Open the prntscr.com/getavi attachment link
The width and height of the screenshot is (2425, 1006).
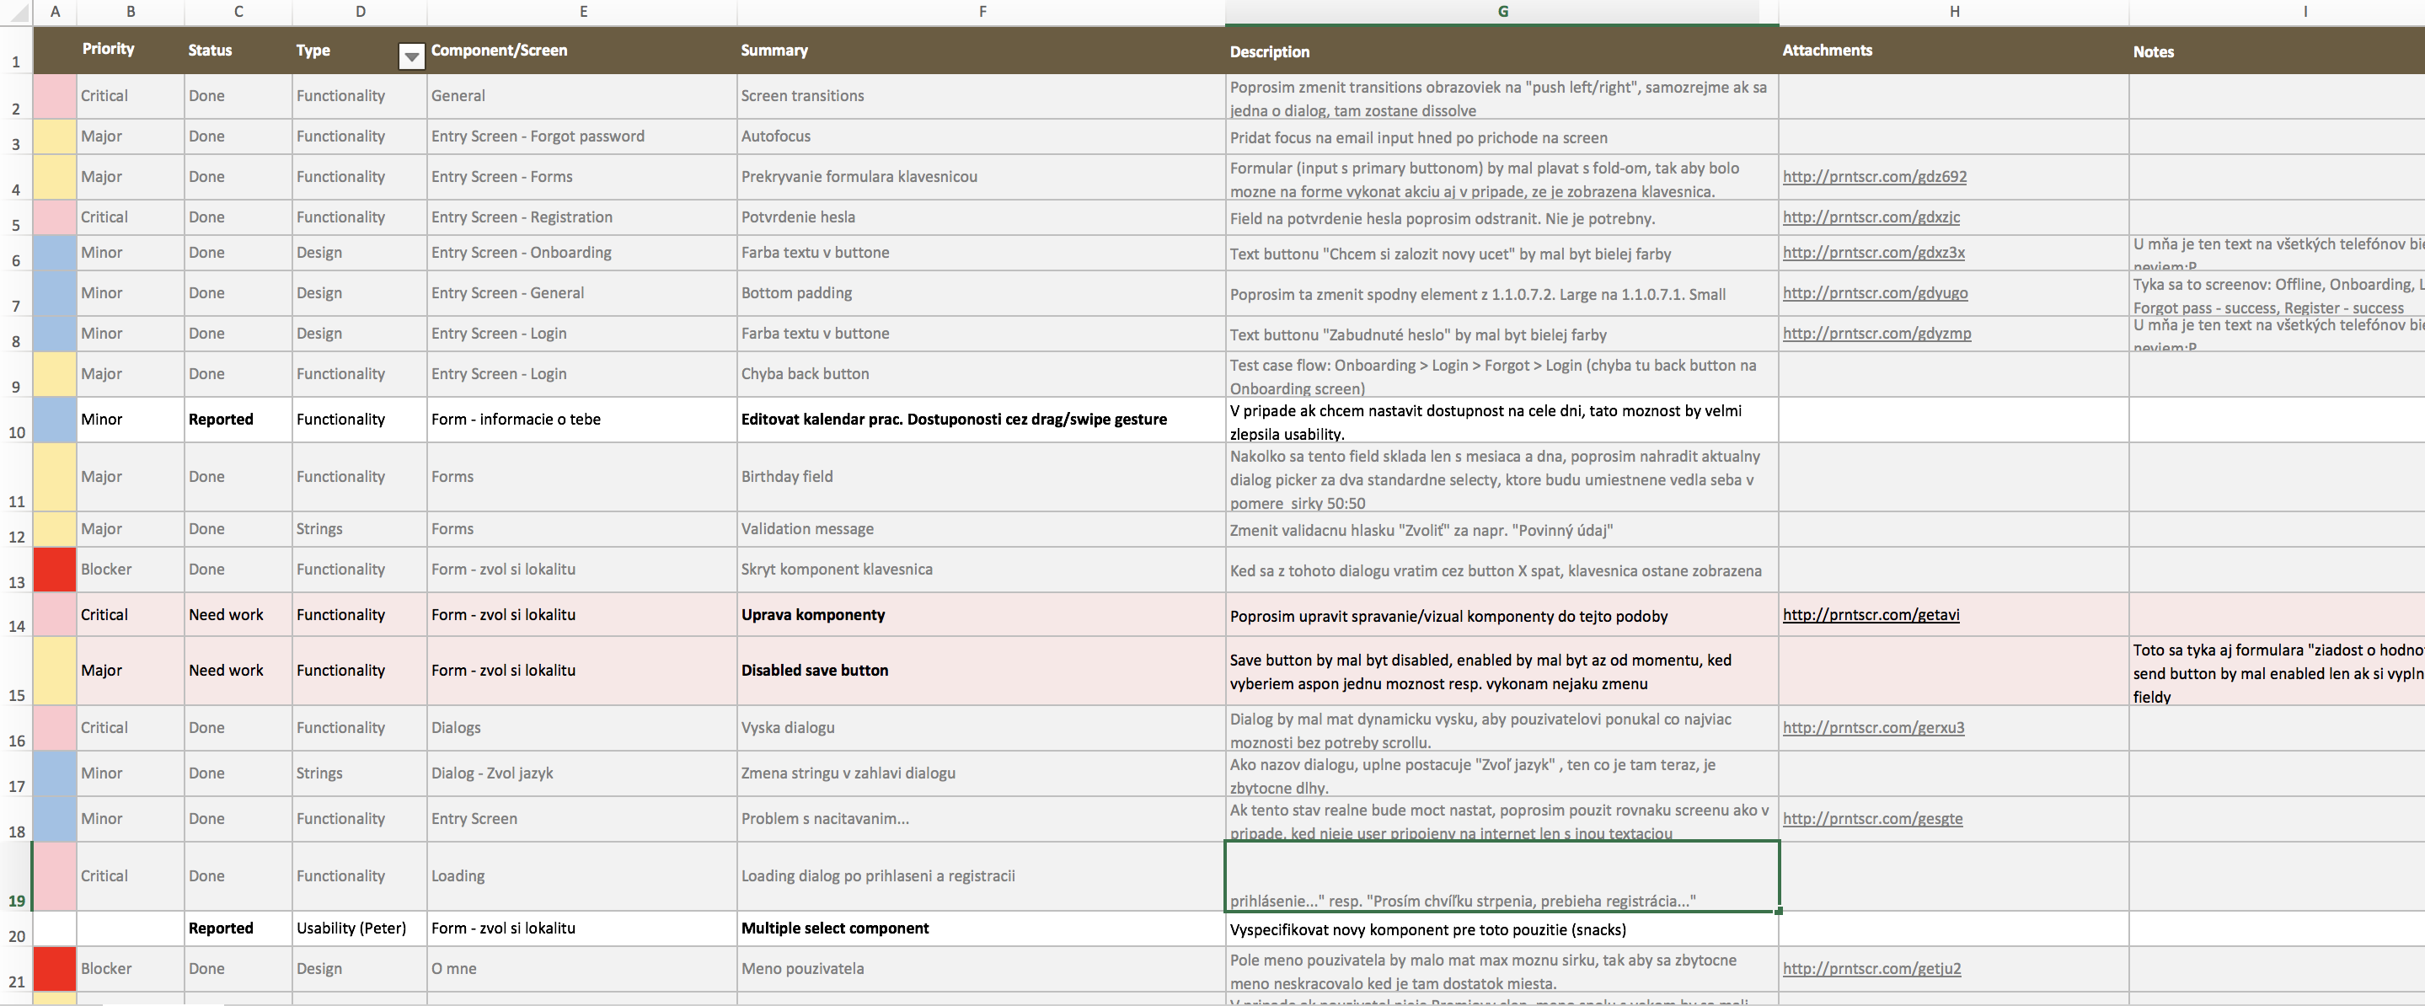[x=1871, y=615]
